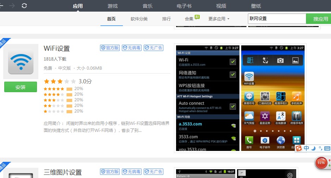Click the 无广告 badge for WiFi设置
This screenshot has width=331, height=178.
(x=154, y=48)
